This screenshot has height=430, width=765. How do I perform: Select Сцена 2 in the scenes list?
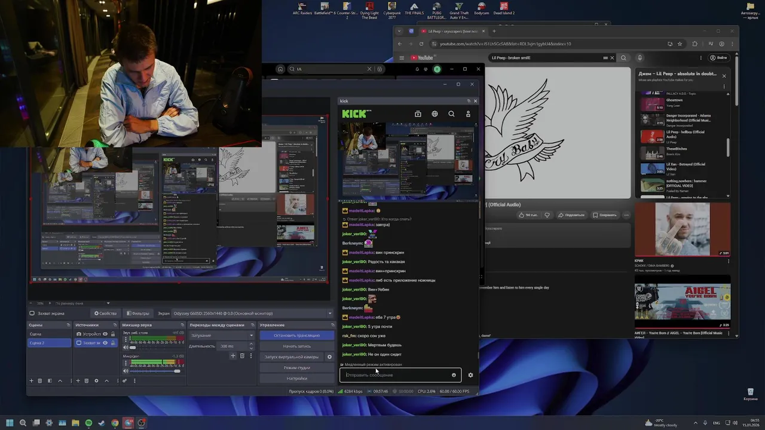pyautogui.click(x=49, y=343)
